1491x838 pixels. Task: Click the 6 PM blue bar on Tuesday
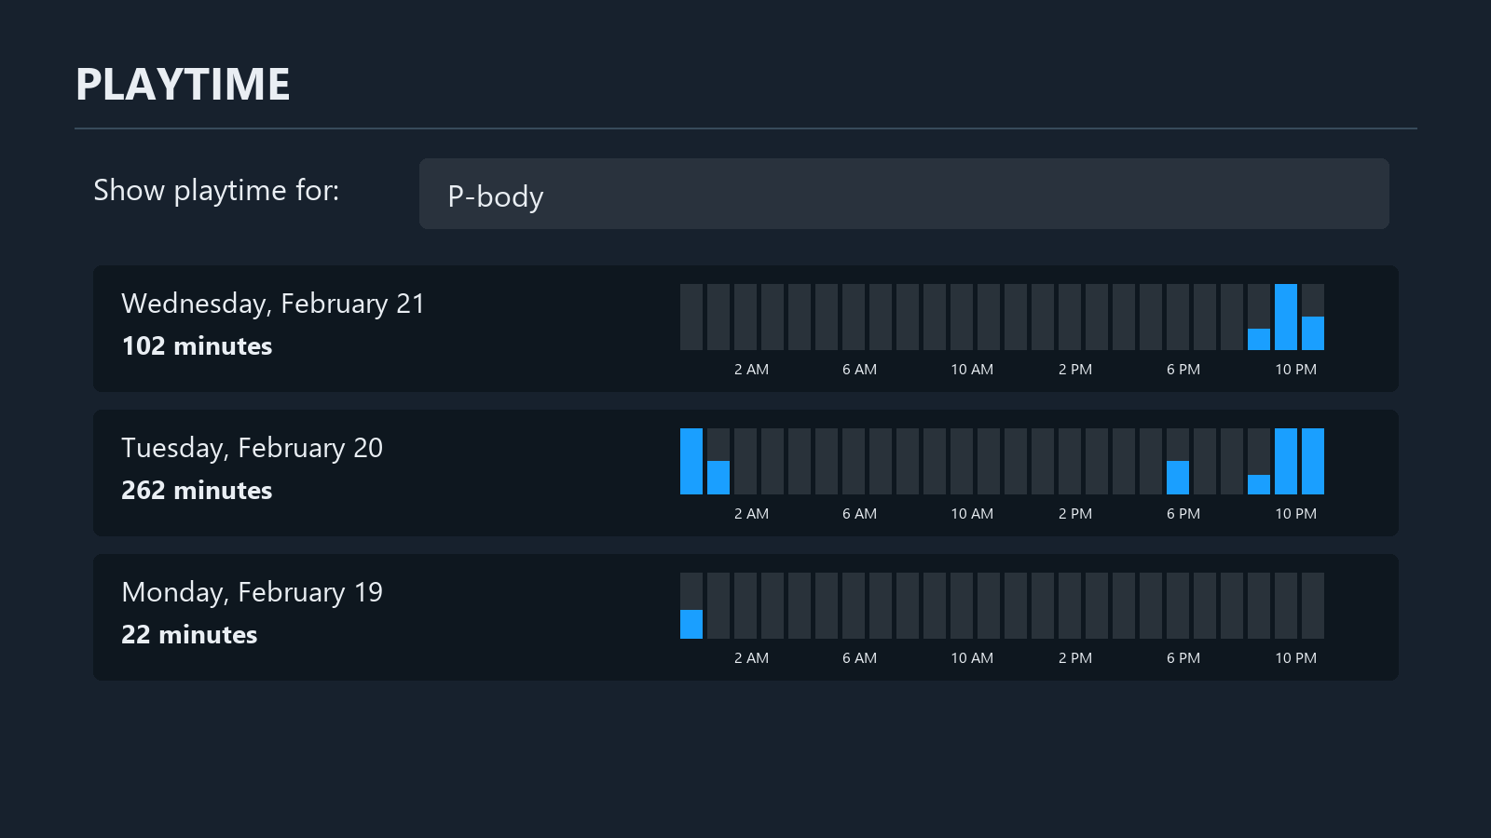(1178, 478)
